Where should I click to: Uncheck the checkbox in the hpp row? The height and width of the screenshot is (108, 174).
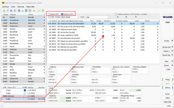[25, 90]
